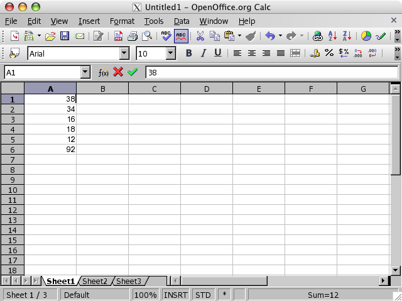
Task: Open the Format menu
Action: coord(122,21)
